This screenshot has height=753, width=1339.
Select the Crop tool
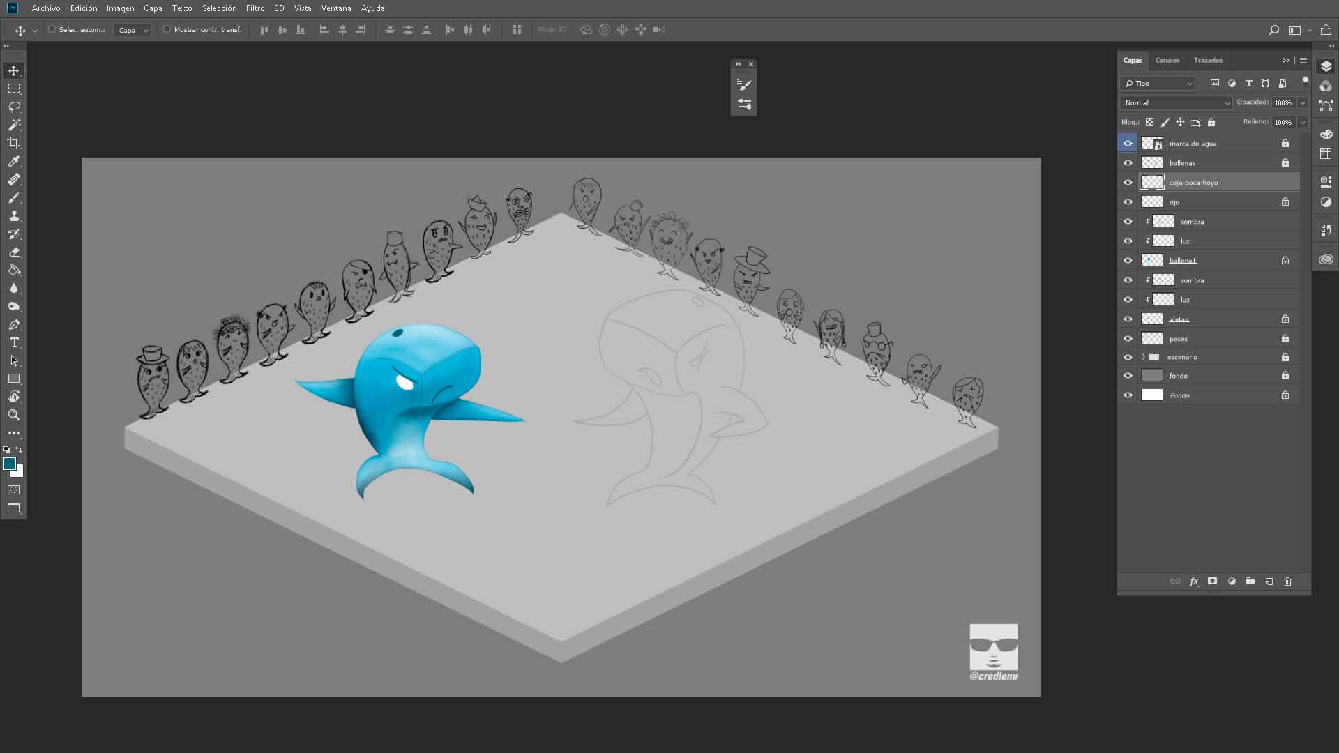[14, 143]
